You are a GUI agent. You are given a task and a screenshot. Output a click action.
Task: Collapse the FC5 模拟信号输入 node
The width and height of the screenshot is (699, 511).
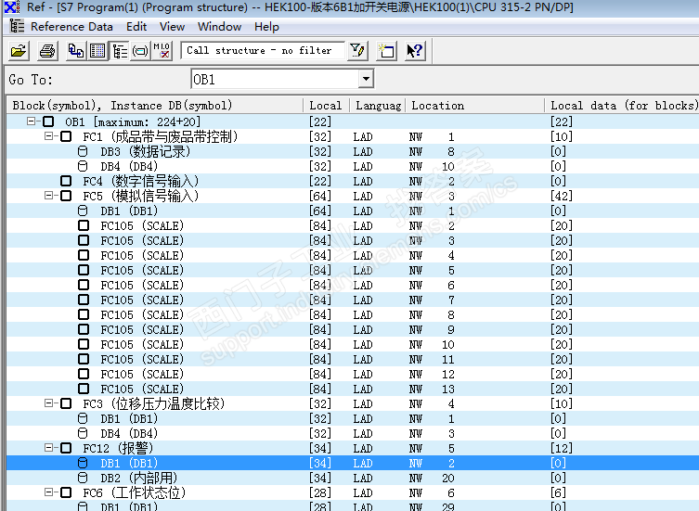coord(48,196)
